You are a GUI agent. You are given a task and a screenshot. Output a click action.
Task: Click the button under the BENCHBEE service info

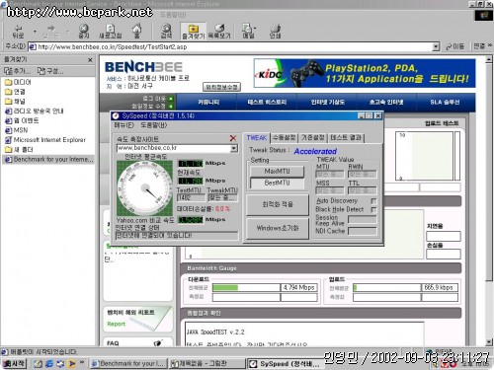pos(221,87)
